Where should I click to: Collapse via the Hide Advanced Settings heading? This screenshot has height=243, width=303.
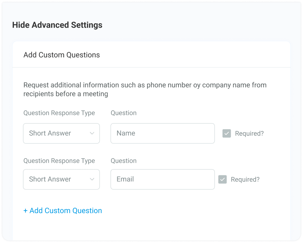pos(57,25)
